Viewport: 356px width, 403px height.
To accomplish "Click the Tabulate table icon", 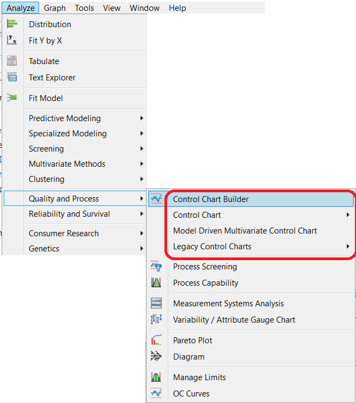I will coord(12,61).
